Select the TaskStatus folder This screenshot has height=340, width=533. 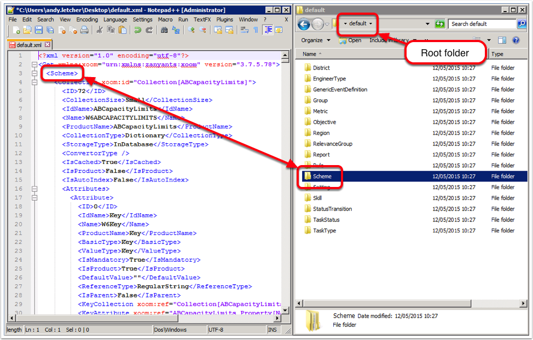click(x=326, y=220)
